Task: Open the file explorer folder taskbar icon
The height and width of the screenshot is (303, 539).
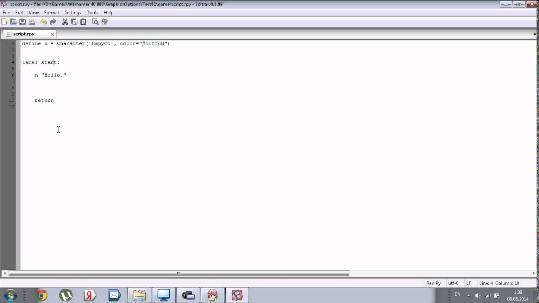Action: pos(139,295)
